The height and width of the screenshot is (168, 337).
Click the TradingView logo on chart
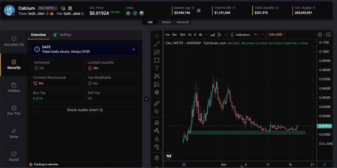click(x=169, y=156)
